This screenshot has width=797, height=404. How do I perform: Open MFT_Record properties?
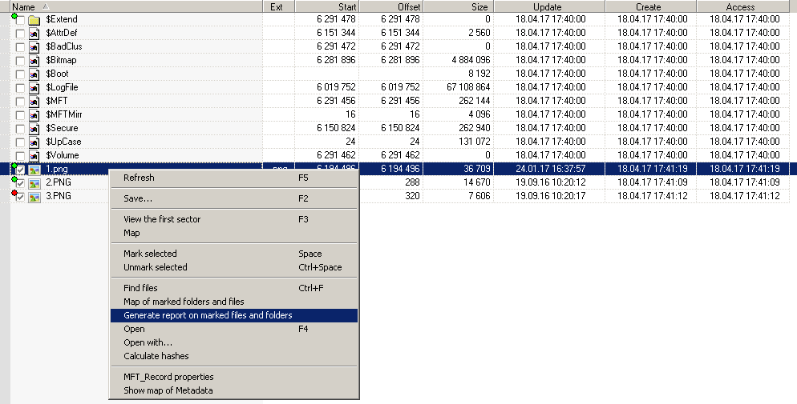168,377
